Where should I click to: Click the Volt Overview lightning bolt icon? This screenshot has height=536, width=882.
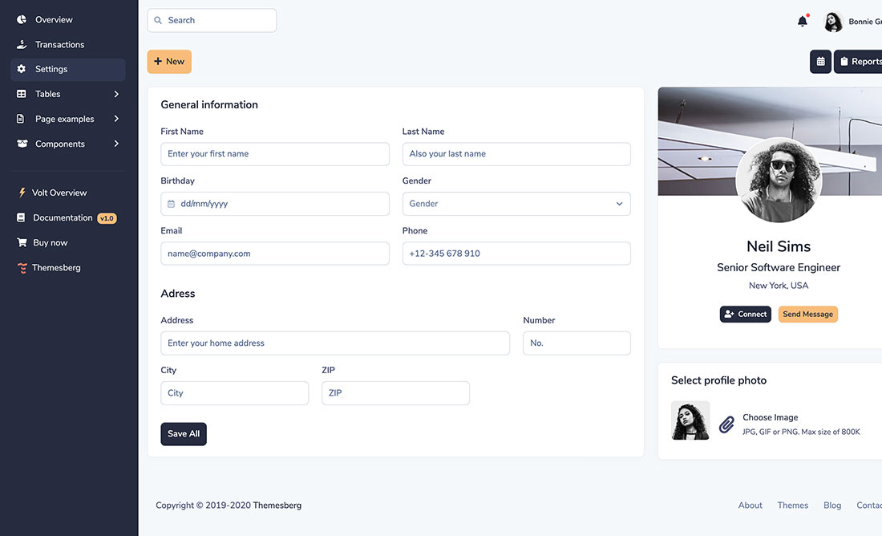(21, 193)
